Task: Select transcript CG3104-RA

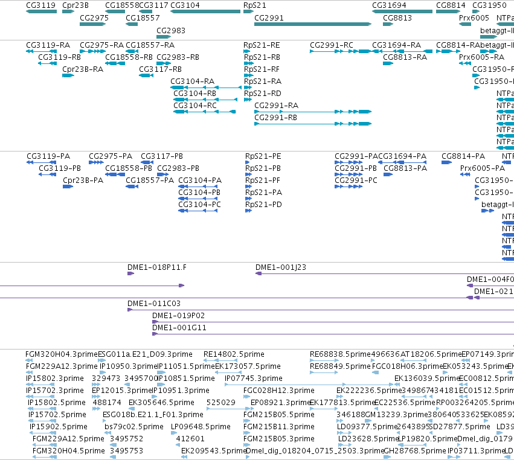Action: click(206, 88)
